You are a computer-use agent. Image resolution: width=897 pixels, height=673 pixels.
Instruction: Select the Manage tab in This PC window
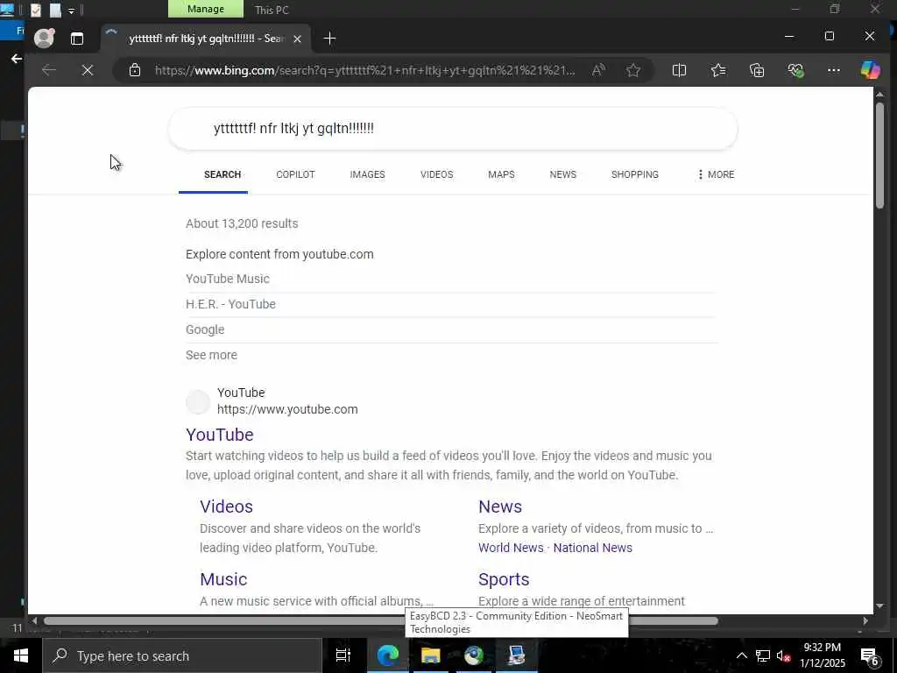(x=205, y=9)
